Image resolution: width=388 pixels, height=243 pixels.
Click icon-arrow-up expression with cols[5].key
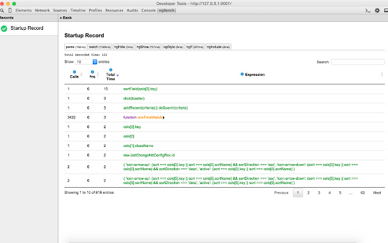[241, 180]
